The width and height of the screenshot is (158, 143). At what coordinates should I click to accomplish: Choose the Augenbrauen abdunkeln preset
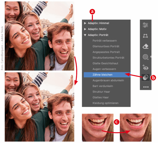pos(108,80)
